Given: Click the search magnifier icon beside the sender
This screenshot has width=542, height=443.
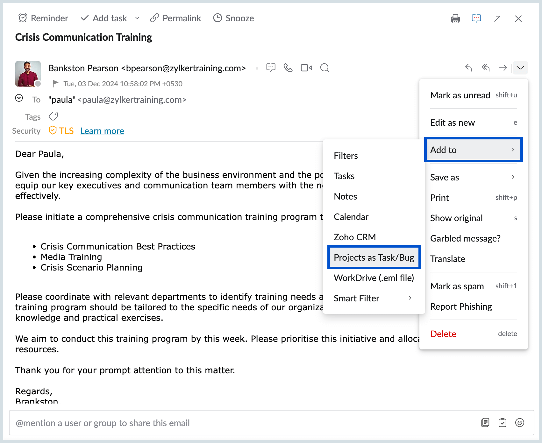Looking at the screenshot, I should pos(324,68).
